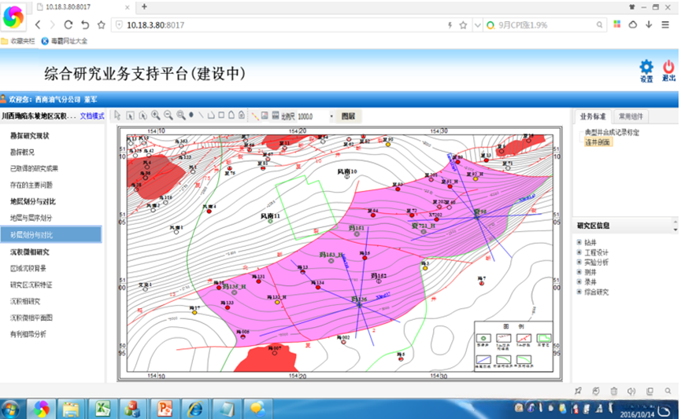Select the polygon selection tool
This screenshot has height=419, width=681.
(x=142, y=116)
